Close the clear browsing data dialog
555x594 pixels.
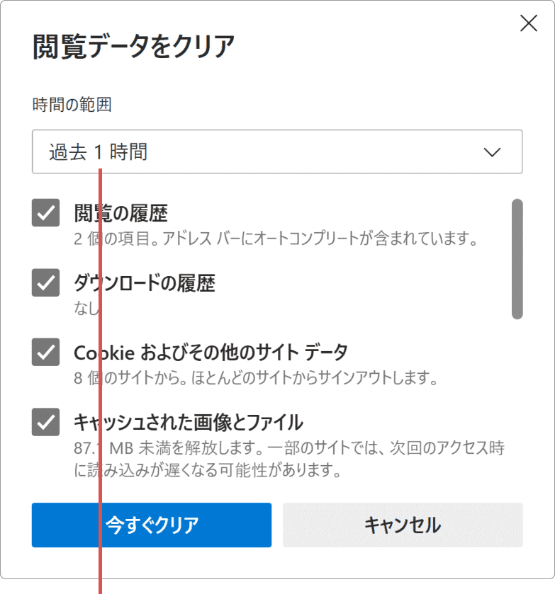[x=528, y=23]
